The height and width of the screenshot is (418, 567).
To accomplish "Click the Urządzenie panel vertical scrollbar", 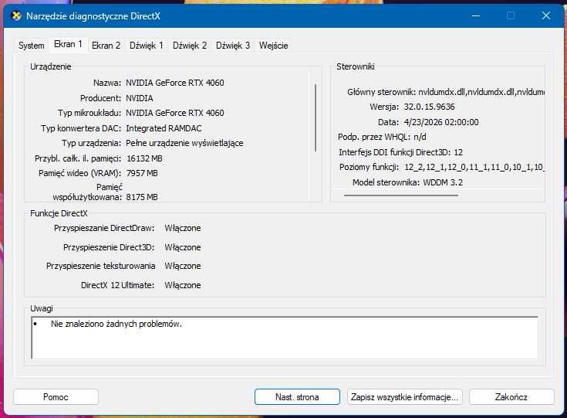I will 316,117.
